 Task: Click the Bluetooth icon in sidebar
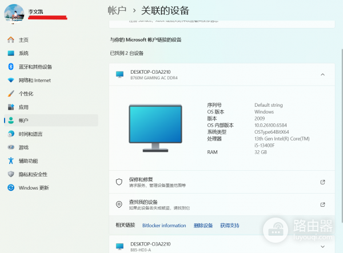click(11, 67)
